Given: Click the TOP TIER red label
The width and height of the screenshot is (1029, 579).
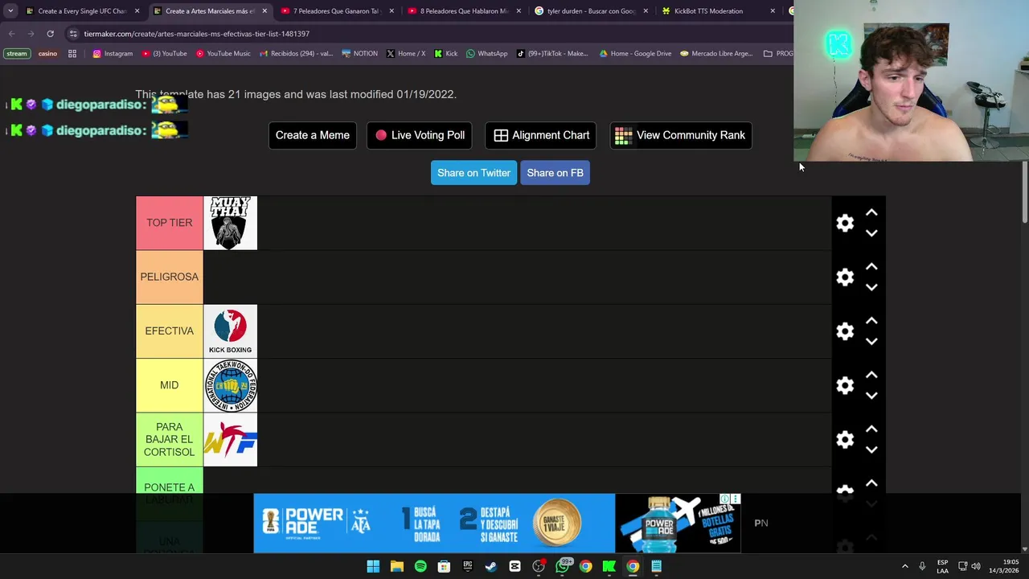Looking at the screenshot, I should coord(169,223).
